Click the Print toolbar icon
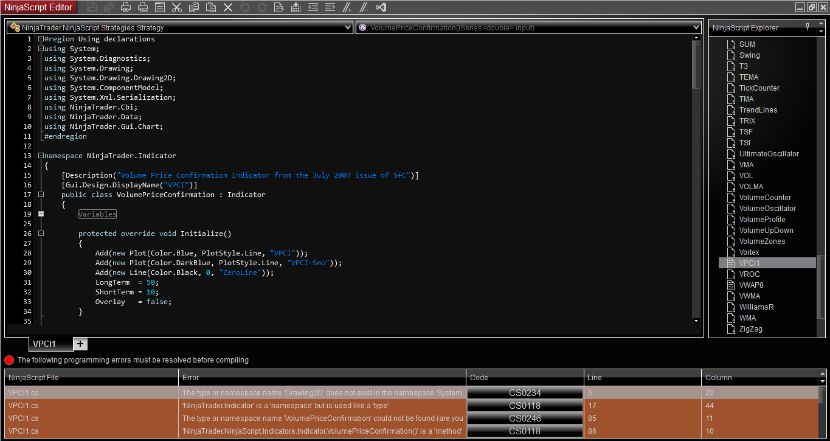Screen dimensions: 830x441 click(126, 7)
